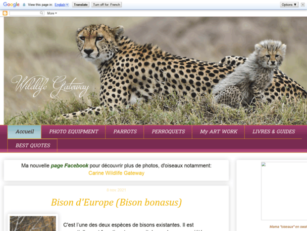This screenshot has height=231, width=307.
Task: Open the Bison d'Europe post title
Action: [116, 202]
